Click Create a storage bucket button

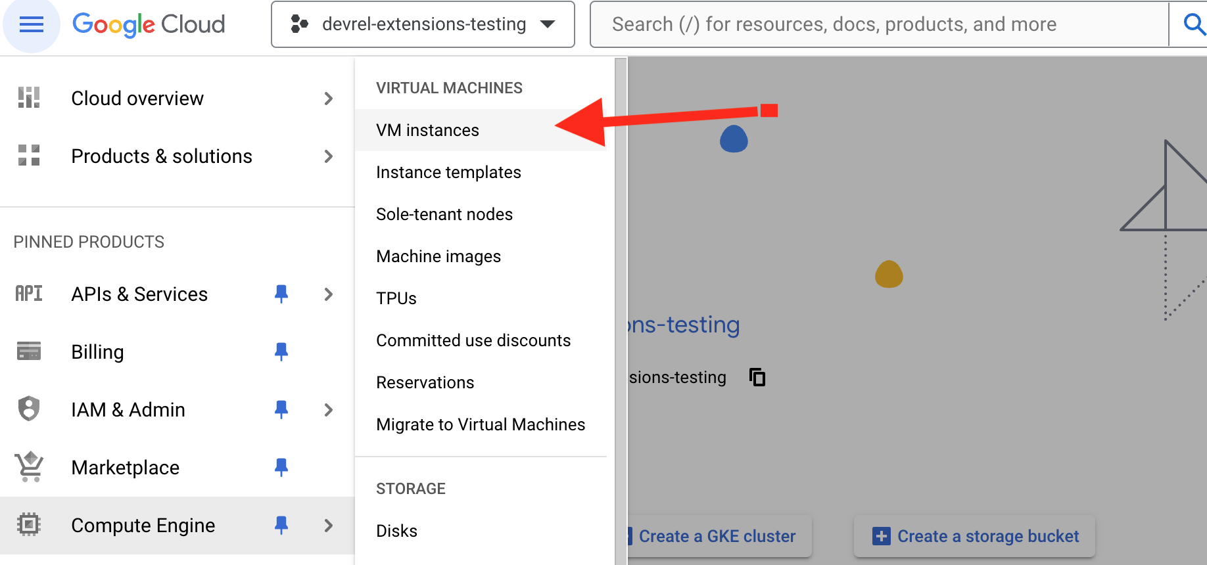point(976,536)
